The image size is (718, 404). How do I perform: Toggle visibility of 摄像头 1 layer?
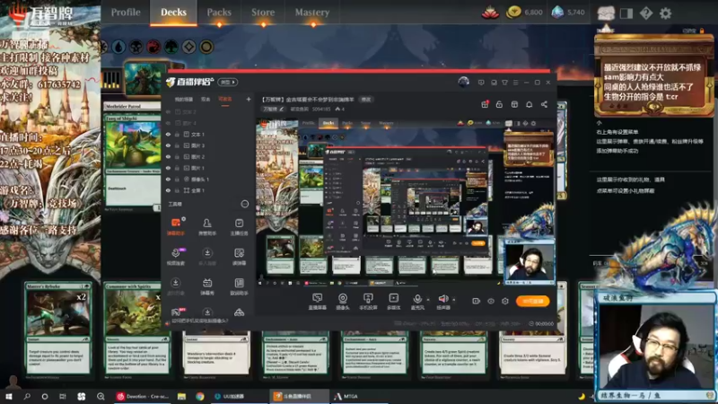(x=168, y=179)
